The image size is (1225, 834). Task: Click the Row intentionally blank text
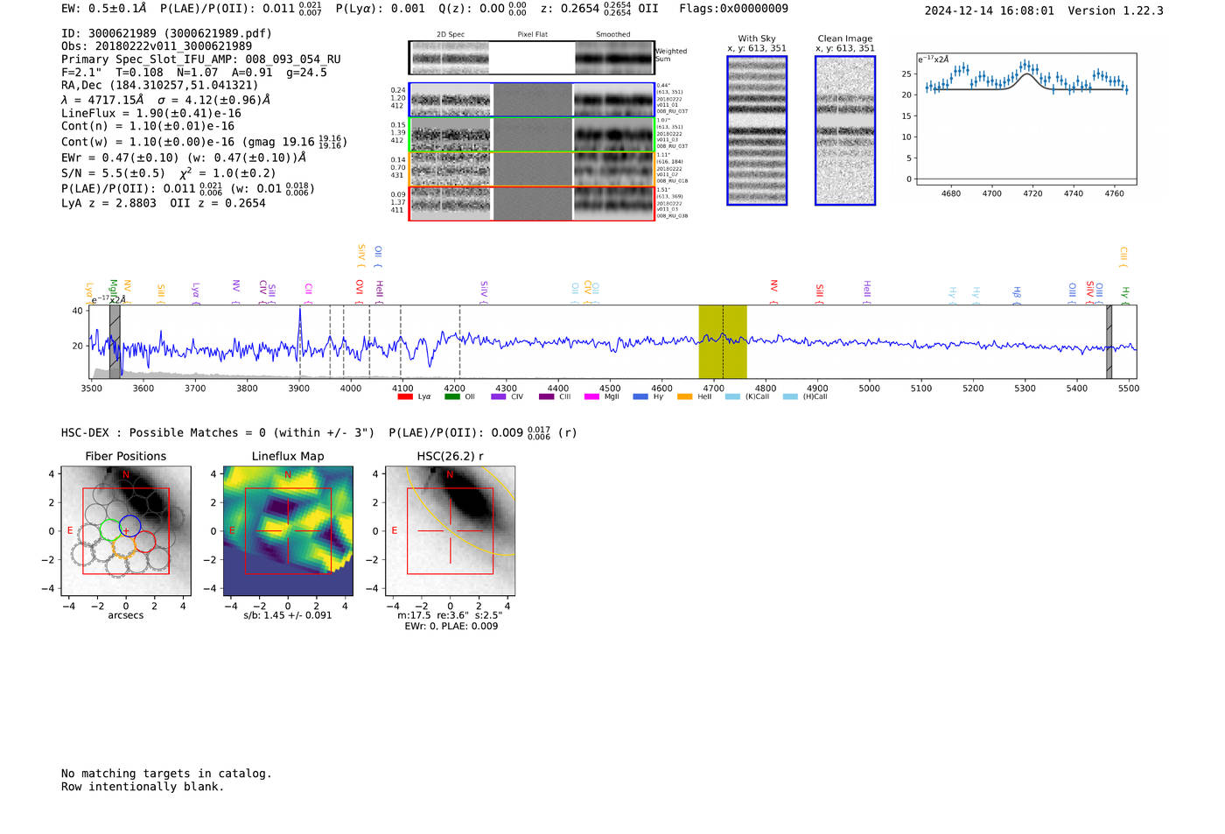(x=143, y=787)
